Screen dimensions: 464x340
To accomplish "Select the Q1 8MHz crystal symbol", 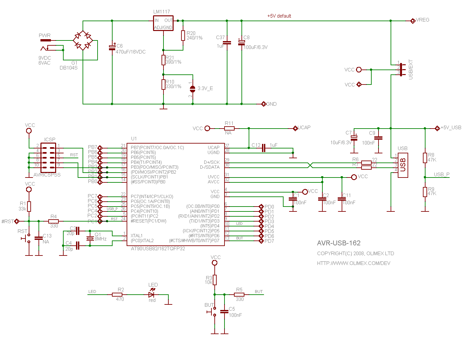I will (90, 238).
